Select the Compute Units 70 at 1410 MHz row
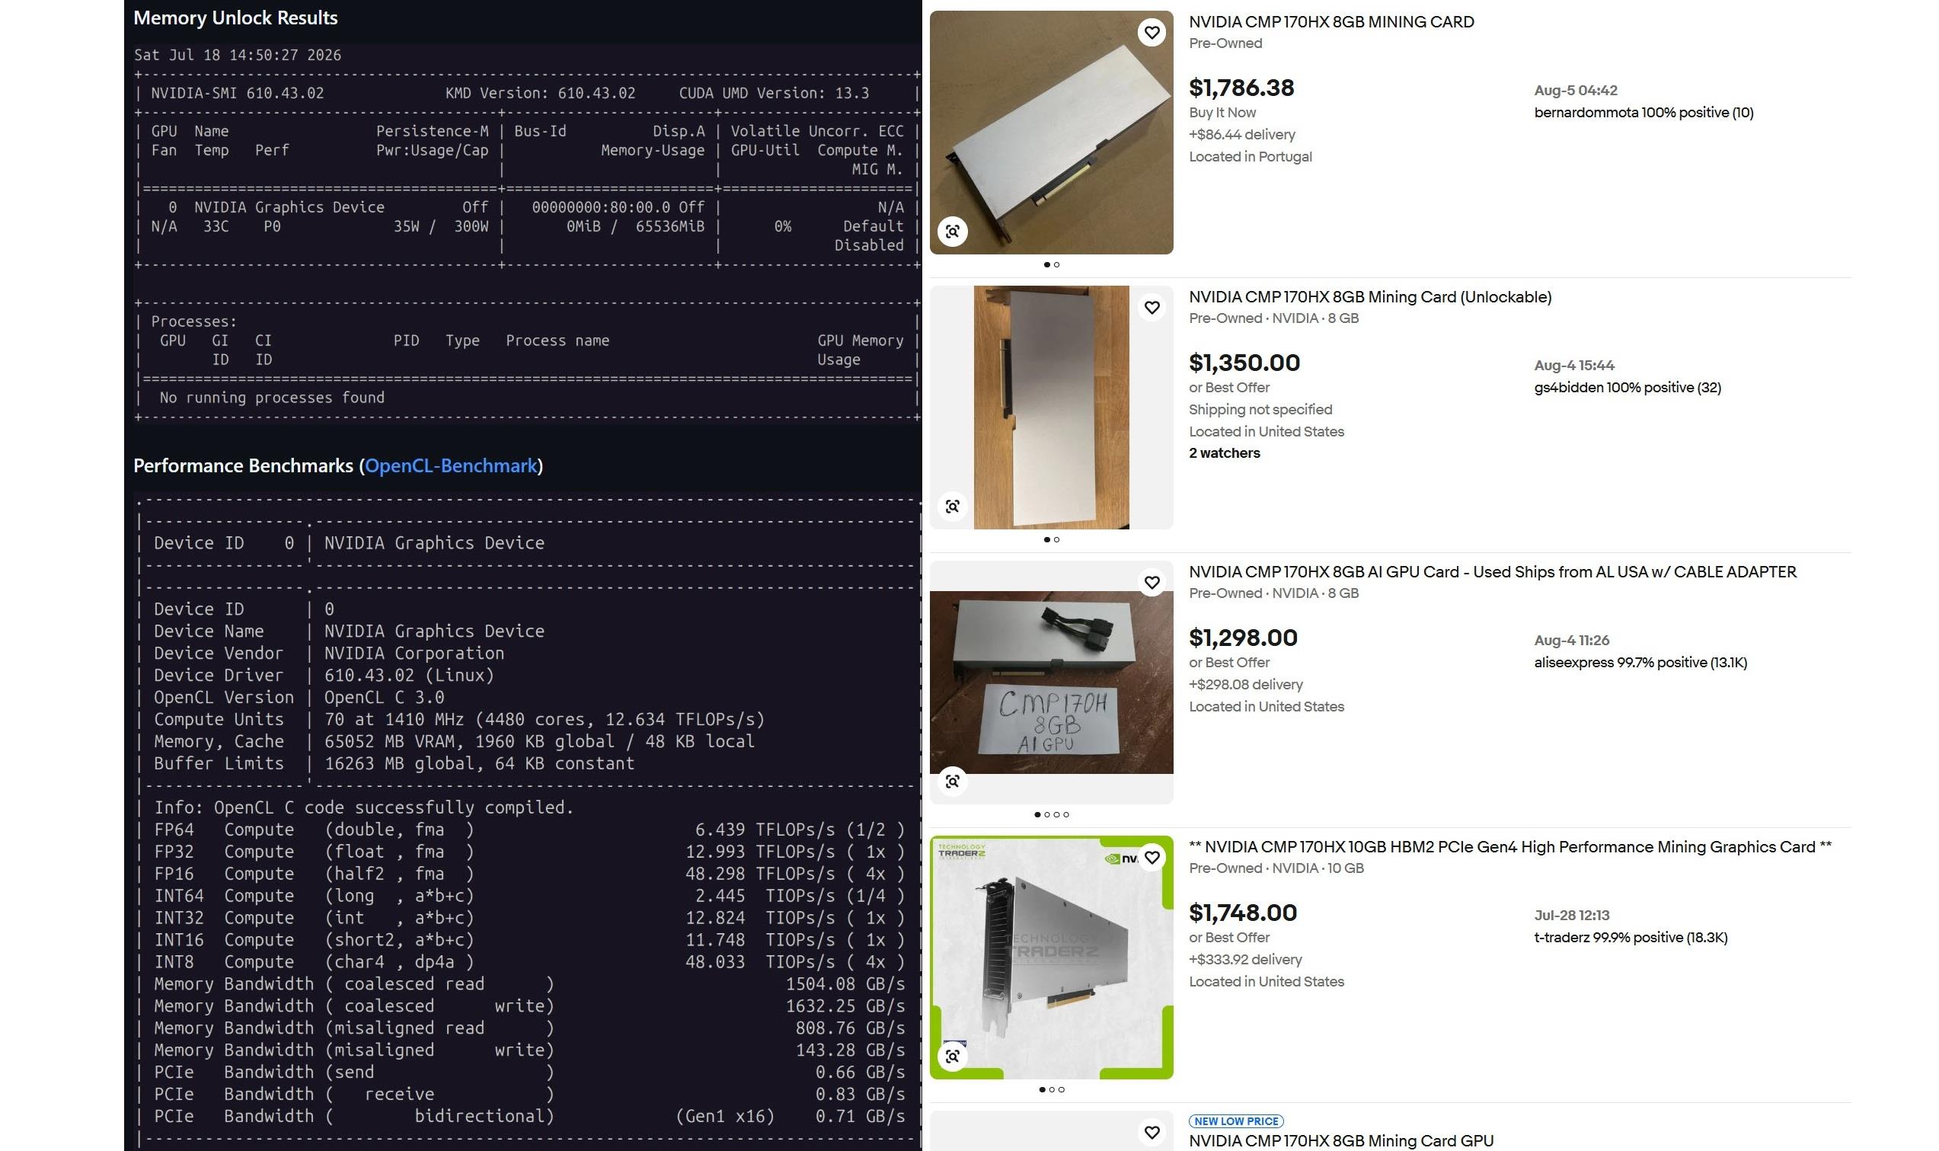1939x1151 pixels. [x=459, y=720]
